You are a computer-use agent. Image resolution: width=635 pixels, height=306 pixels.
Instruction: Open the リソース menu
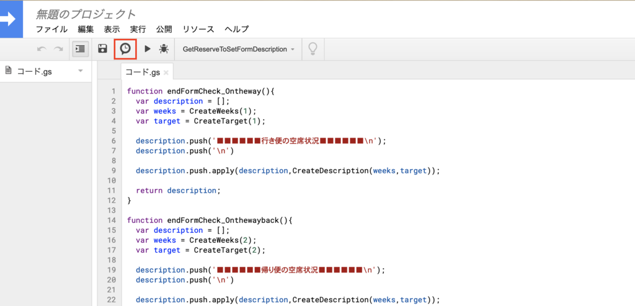pyautogui.click(x=198, y=29)
